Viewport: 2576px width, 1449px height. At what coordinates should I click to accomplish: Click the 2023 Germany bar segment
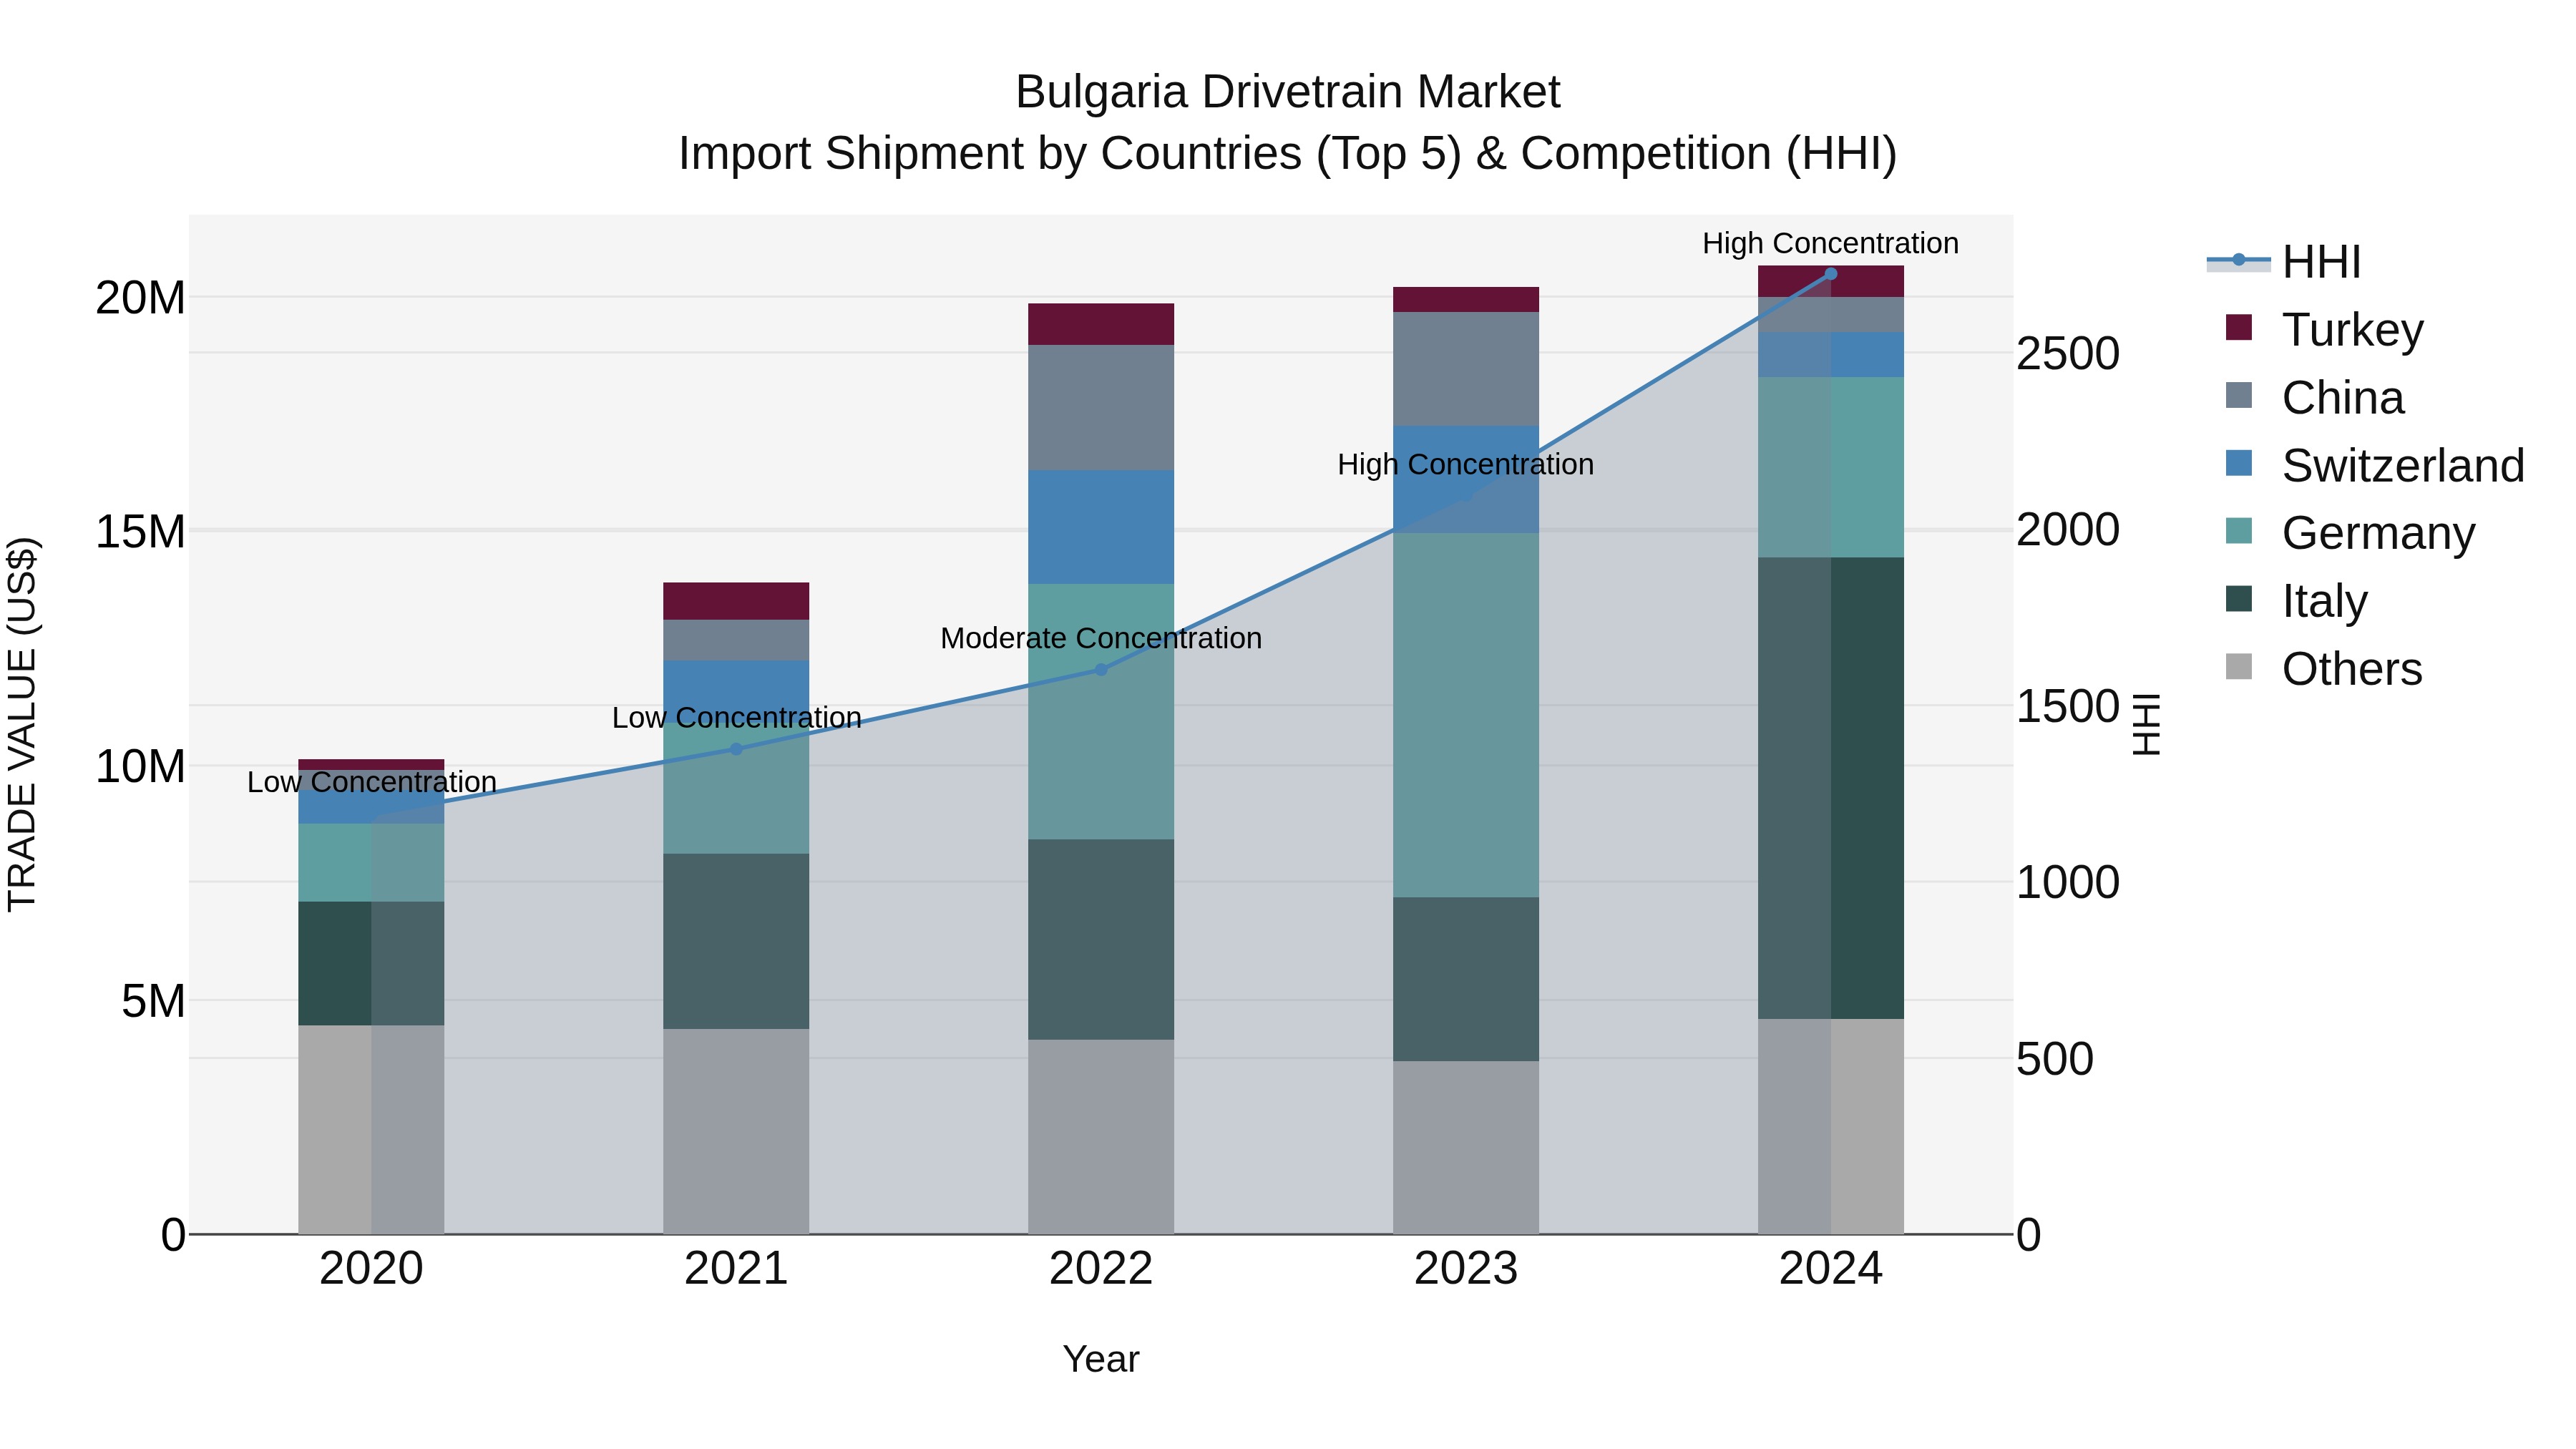(x=1466, y=715)
